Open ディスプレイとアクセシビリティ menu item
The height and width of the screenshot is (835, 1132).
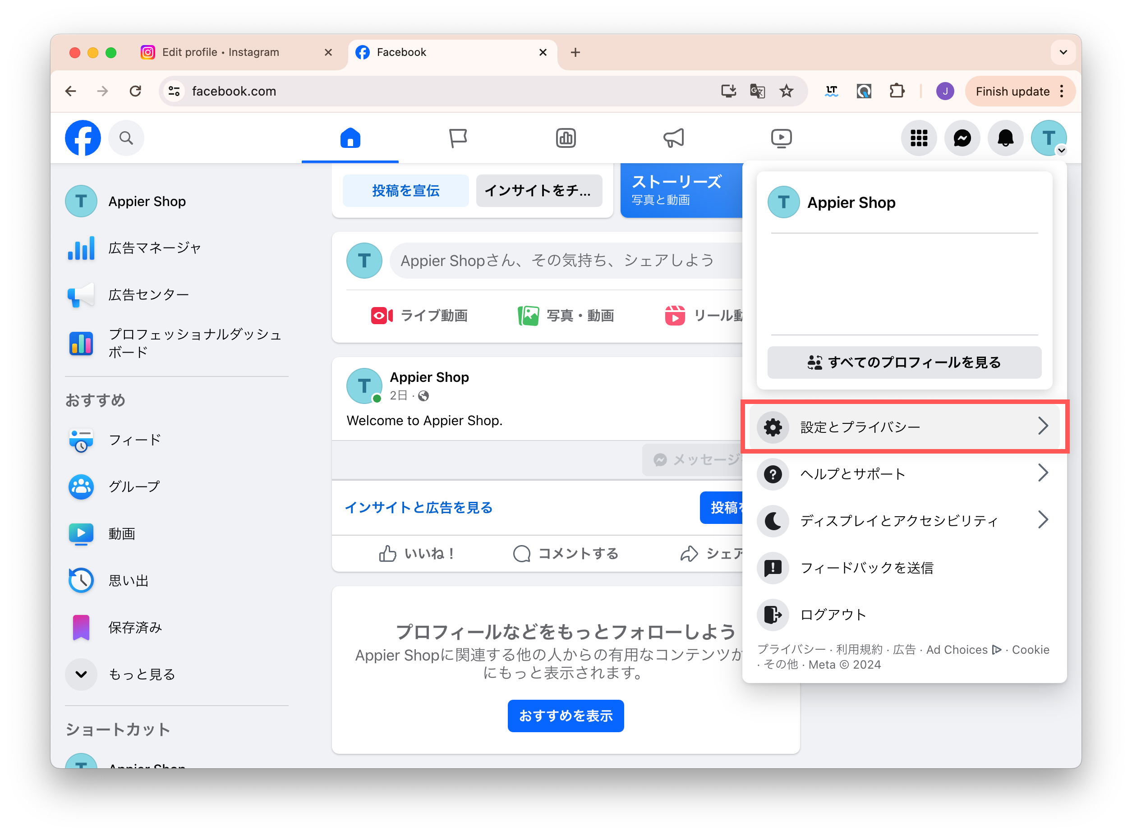point(905,521)
